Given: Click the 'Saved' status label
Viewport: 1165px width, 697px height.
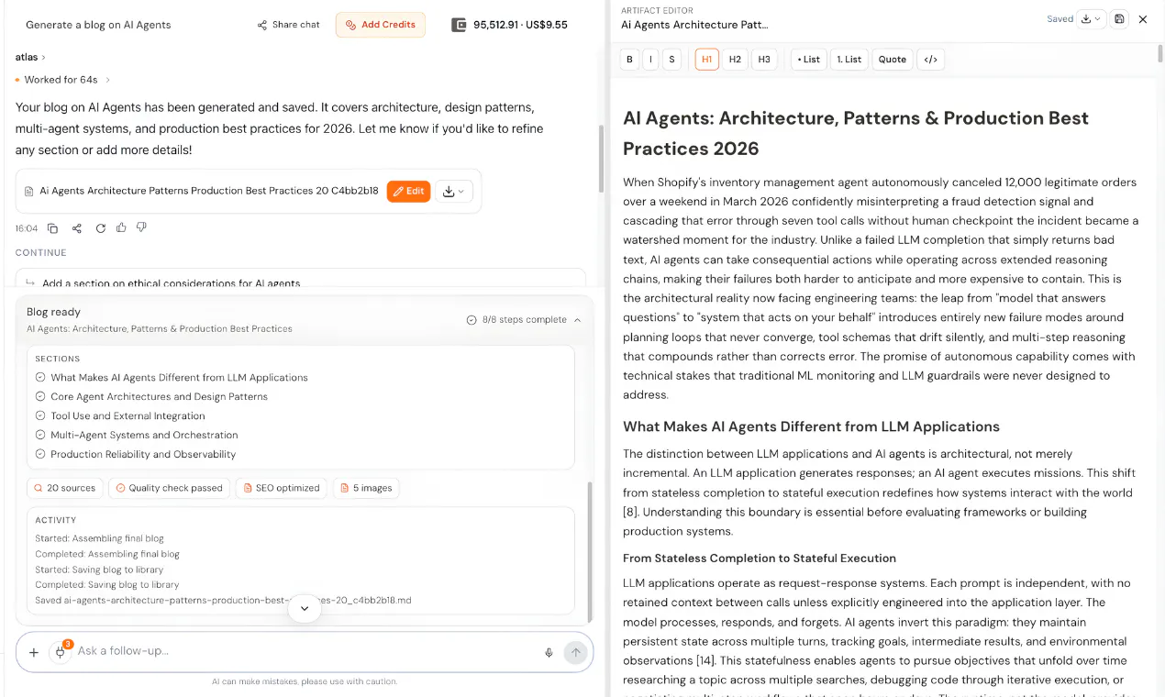Looking at the screenshot, I should pos(1060,19).
